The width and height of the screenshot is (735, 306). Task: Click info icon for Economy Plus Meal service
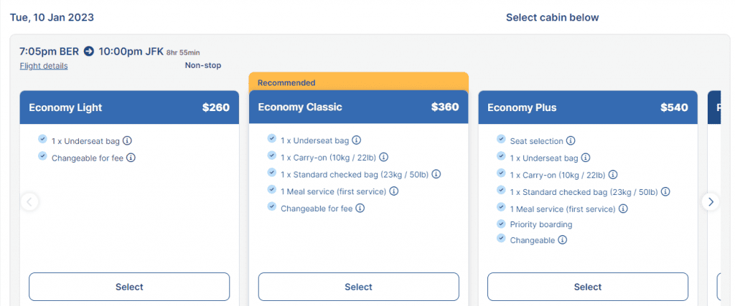[x=623, y=209]
